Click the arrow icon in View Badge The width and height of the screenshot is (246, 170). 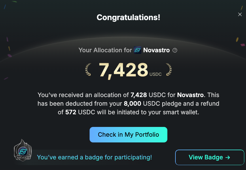pyautogui.click(x=228, y=157)
